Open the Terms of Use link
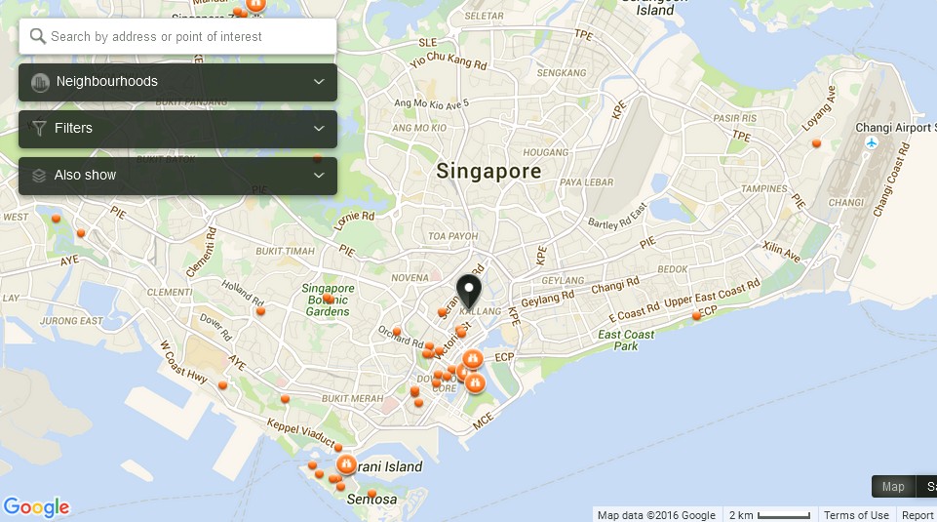Screen dimensions: 937x522 click(856, 515)
